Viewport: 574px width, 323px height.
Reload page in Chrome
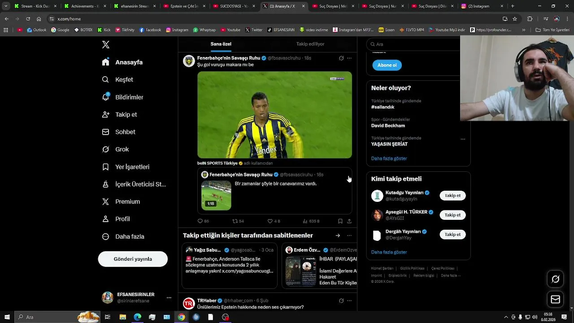[28, 19]
